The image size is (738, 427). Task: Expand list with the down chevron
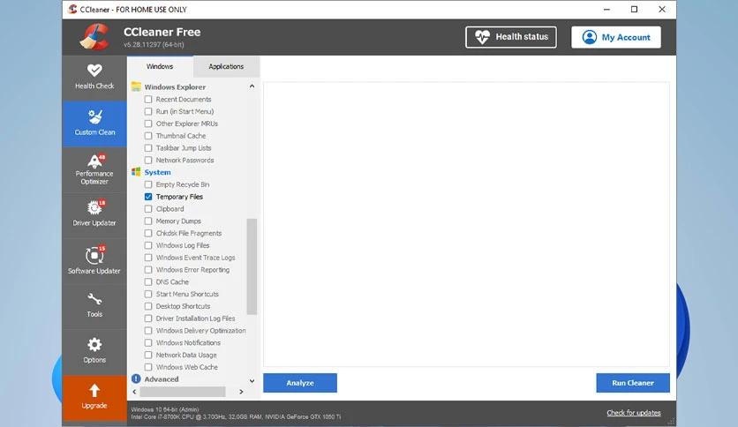pyautogui.click(x=252, y=381)
